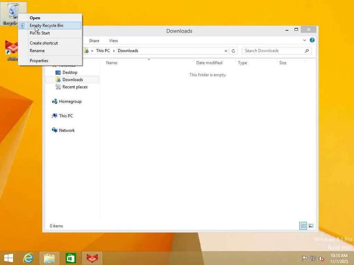Select Homegroup in the navigation pane
The height and width of the screenshot is (265, 354).
pyautogui.click(x=70, y=101)
